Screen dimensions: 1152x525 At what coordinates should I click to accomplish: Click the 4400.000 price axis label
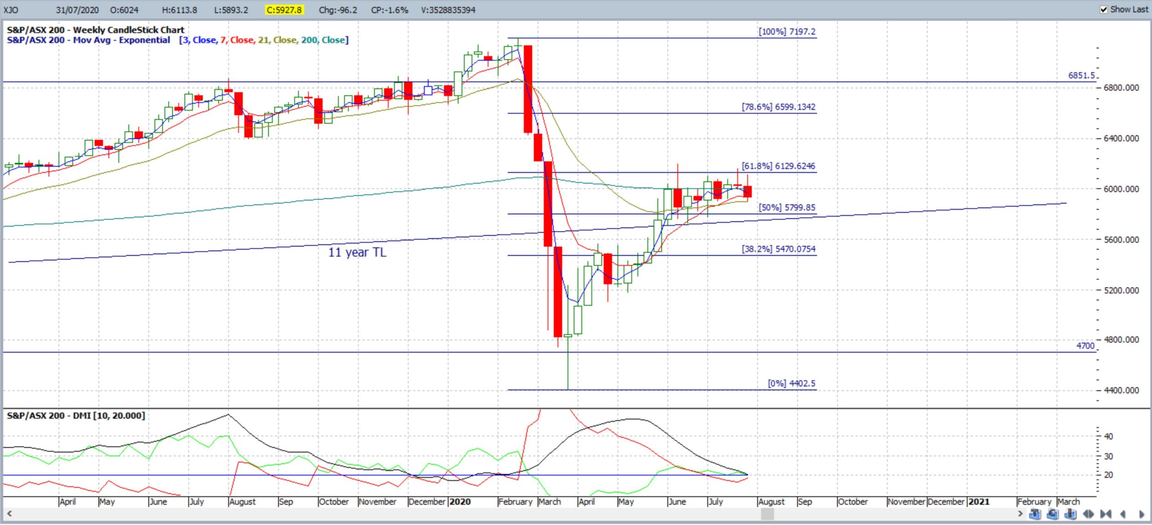point(1121,390)
